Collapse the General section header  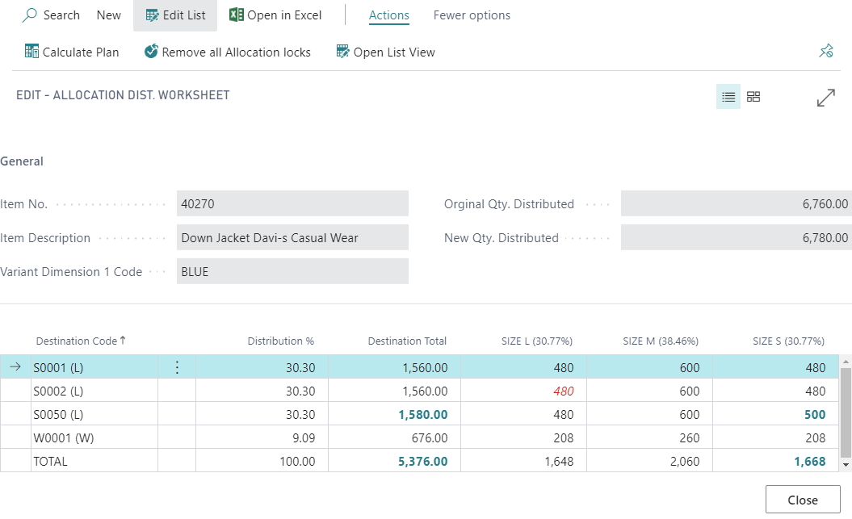click(22, 161)
